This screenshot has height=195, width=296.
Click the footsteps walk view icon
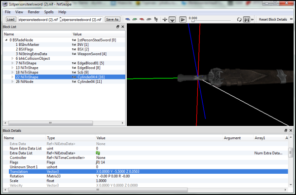(x=156, y=19)
